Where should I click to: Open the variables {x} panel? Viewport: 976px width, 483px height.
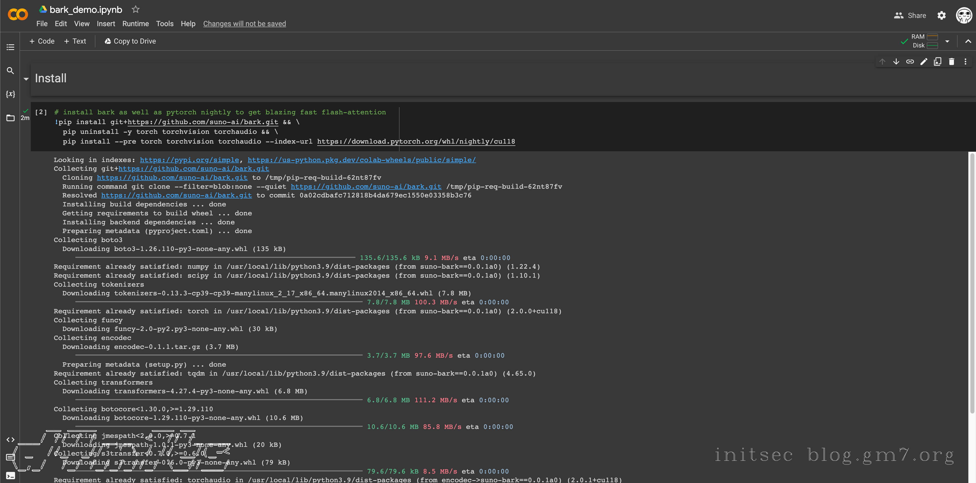pos(10,94)
